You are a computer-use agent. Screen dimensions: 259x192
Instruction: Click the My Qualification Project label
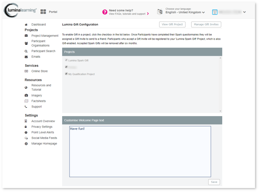[82, 74]
